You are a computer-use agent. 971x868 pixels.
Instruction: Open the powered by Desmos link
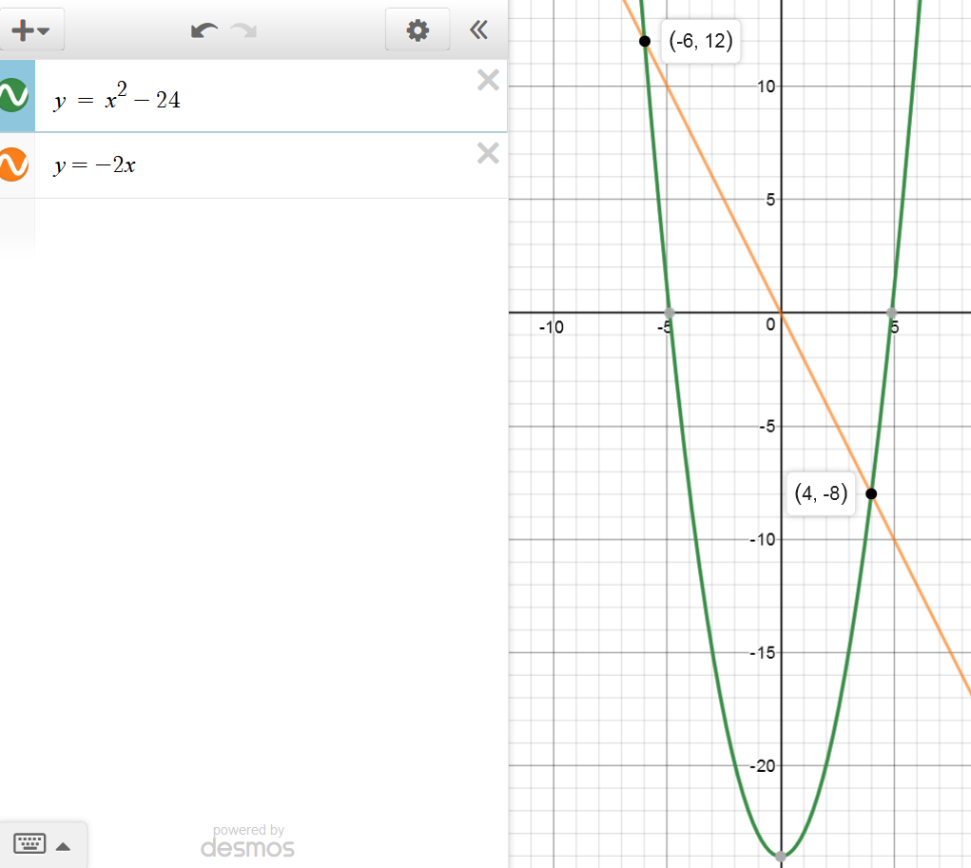(x=247, y=842)
